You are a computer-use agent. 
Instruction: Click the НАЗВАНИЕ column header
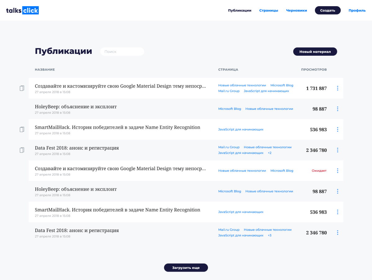pos(45,70)
